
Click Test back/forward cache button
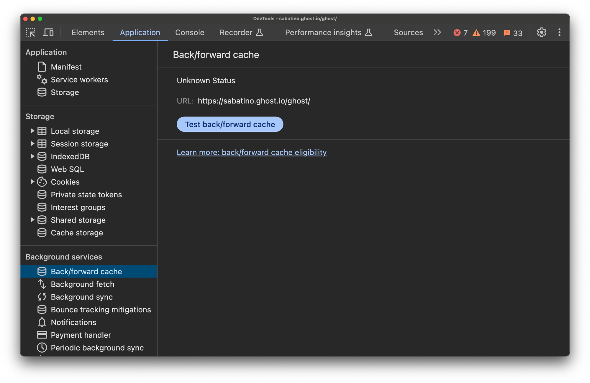tap(230, 124)
